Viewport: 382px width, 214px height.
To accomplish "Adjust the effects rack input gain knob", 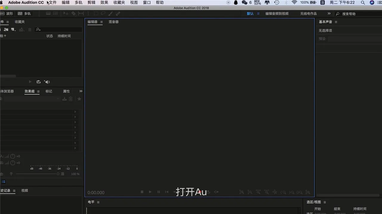I will tap(13, 156).
